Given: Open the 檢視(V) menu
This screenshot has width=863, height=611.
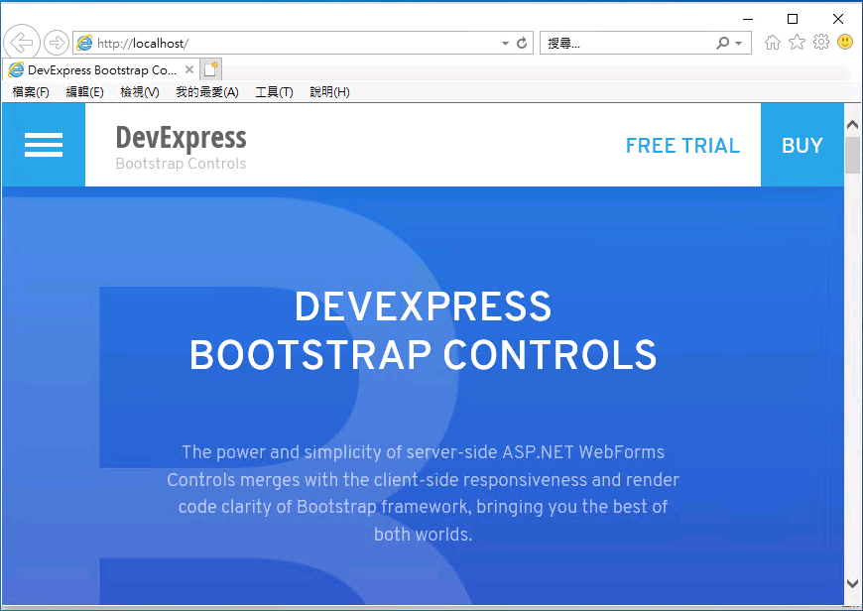Looking at the screenshot, I should point(140,92).
